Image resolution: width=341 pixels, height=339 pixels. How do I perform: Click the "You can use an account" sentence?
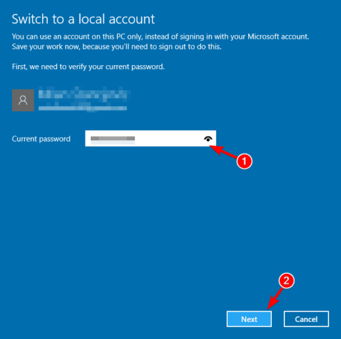[x=161, y=37]
